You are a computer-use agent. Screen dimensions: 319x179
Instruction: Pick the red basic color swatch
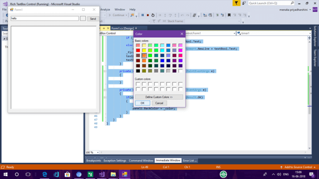point(138,50)
